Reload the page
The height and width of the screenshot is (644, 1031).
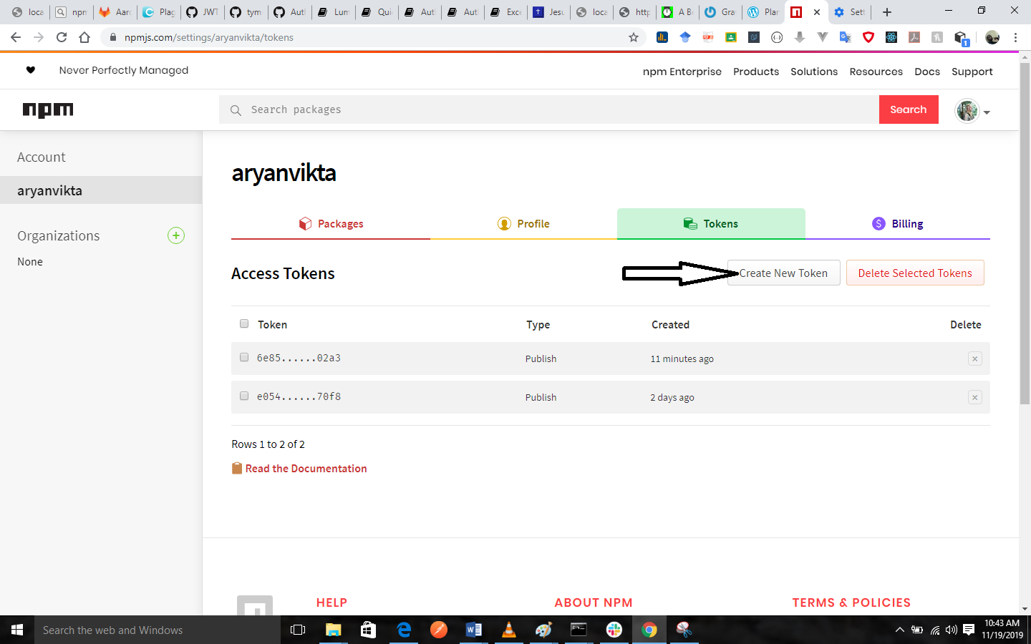(62, 37)
